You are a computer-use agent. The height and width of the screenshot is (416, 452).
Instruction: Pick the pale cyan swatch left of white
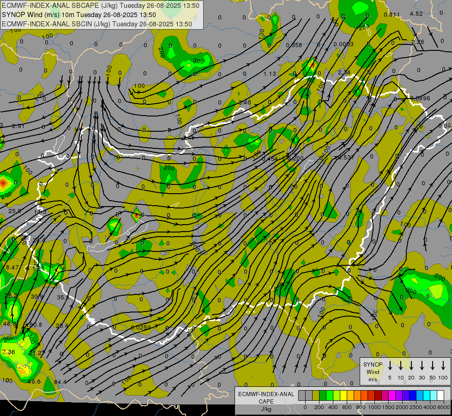[434, 396]
